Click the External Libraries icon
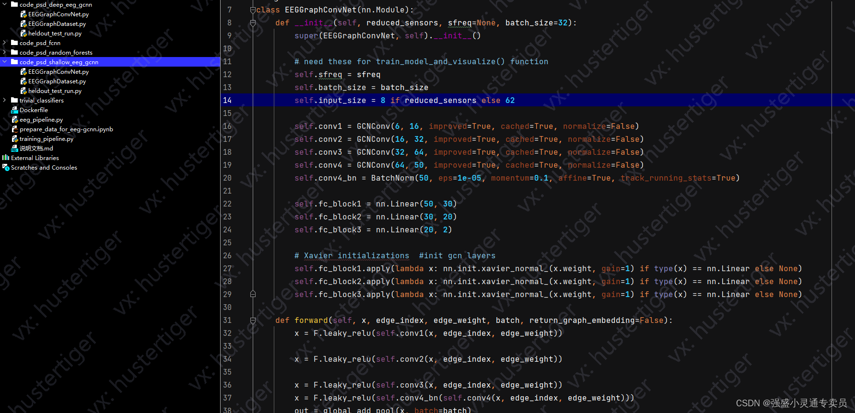The width and height of the screenshot is (855, 413). point(6,158)
